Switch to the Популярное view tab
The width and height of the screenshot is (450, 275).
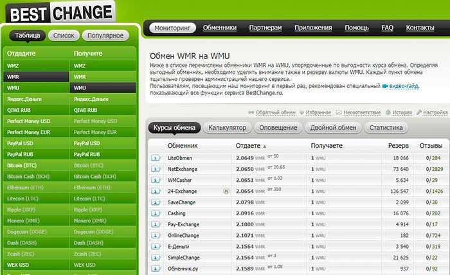pyautogui.click(x=105, y=35)
